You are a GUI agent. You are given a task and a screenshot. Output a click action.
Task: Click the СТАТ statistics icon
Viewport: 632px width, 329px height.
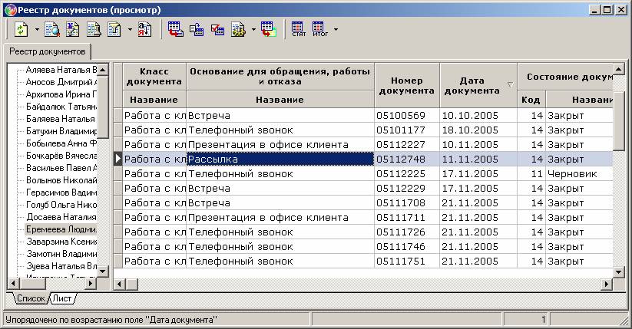point(299,30)
